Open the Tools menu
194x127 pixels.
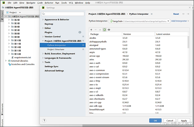pos(64,3)
